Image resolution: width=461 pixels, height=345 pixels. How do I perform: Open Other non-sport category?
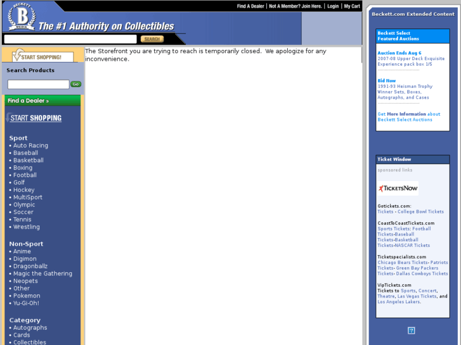point(22,288)
